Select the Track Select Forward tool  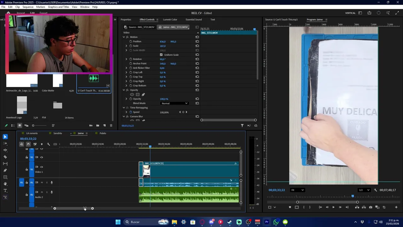pyautogui.click(x=5, y=143)
